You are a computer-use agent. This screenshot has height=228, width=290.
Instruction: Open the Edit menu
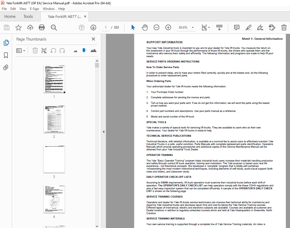(13, 9)
